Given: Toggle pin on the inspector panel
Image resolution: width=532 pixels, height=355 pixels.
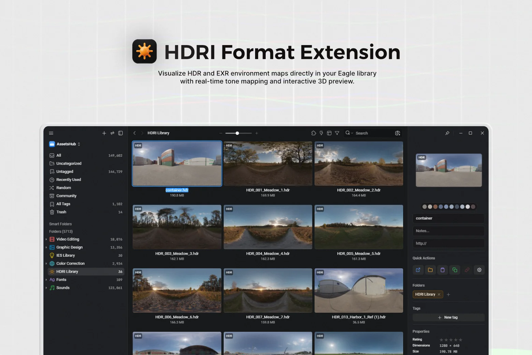Looking at the screenshot, I should point(447,133).
